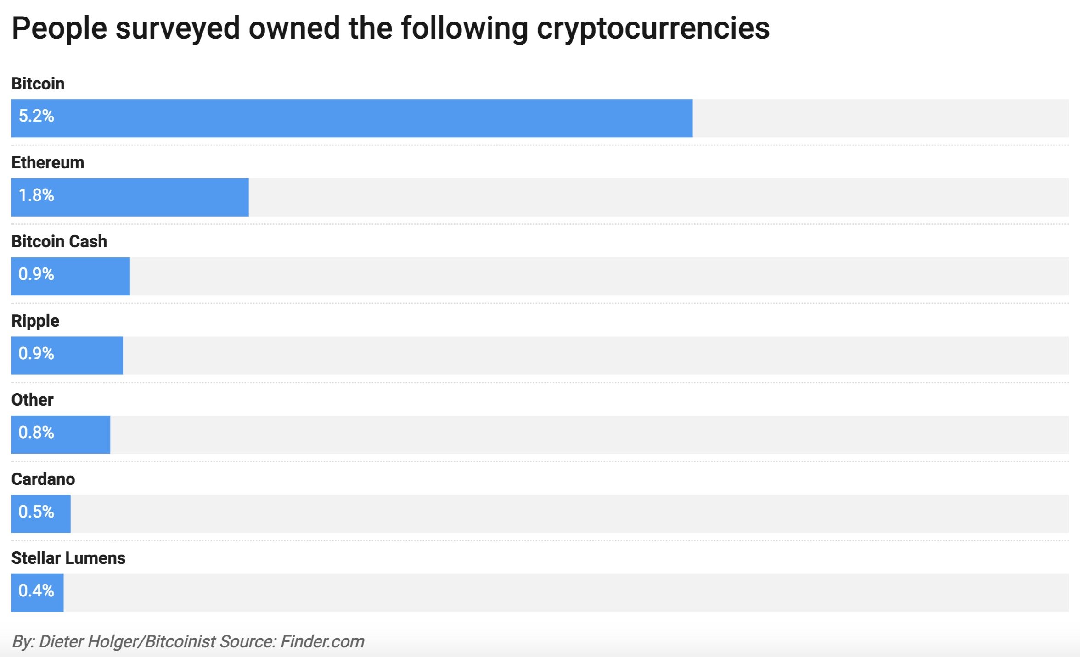Image resolution: width=1080 pixels, height=657 pixels.
Task: Click the chart title about cryptocurrencies
Action: point(391,28)
